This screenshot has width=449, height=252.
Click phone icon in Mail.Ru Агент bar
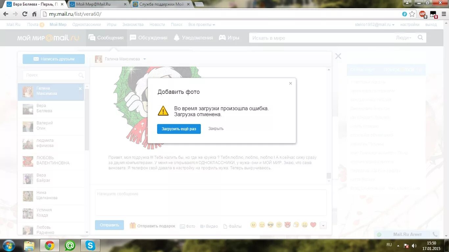coord(435,235)
